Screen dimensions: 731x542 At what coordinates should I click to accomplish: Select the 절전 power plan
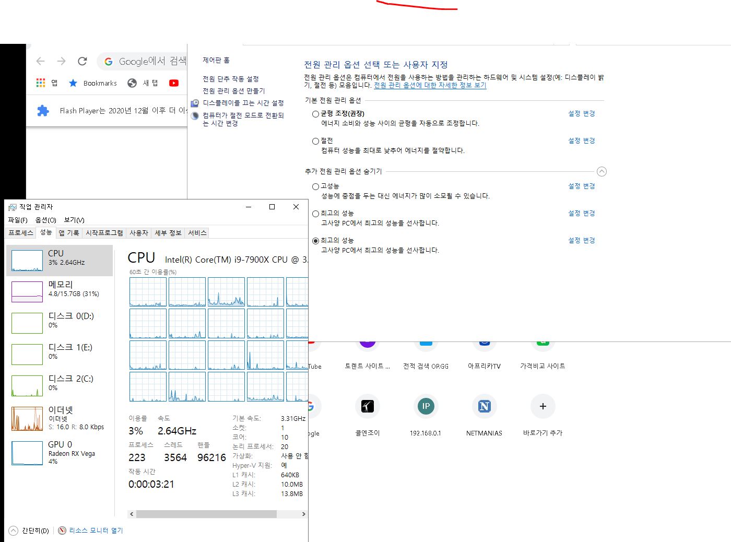[x=315, y=141]
